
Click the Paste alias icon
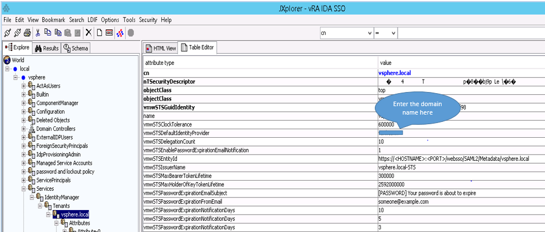pos(78,33)
